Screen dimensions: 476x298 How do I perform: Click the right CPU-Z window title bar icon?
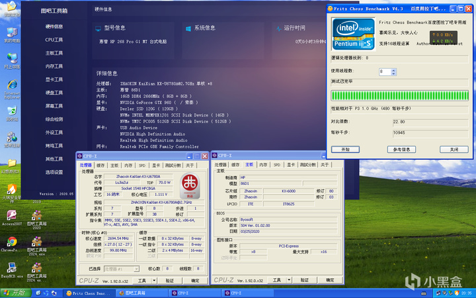click(x=215, y=156)
